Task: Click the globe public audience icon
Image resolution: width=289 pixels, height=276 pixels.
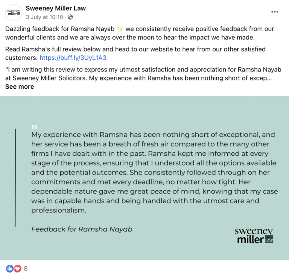Action: pyautogui.click(x=70, y=17)
